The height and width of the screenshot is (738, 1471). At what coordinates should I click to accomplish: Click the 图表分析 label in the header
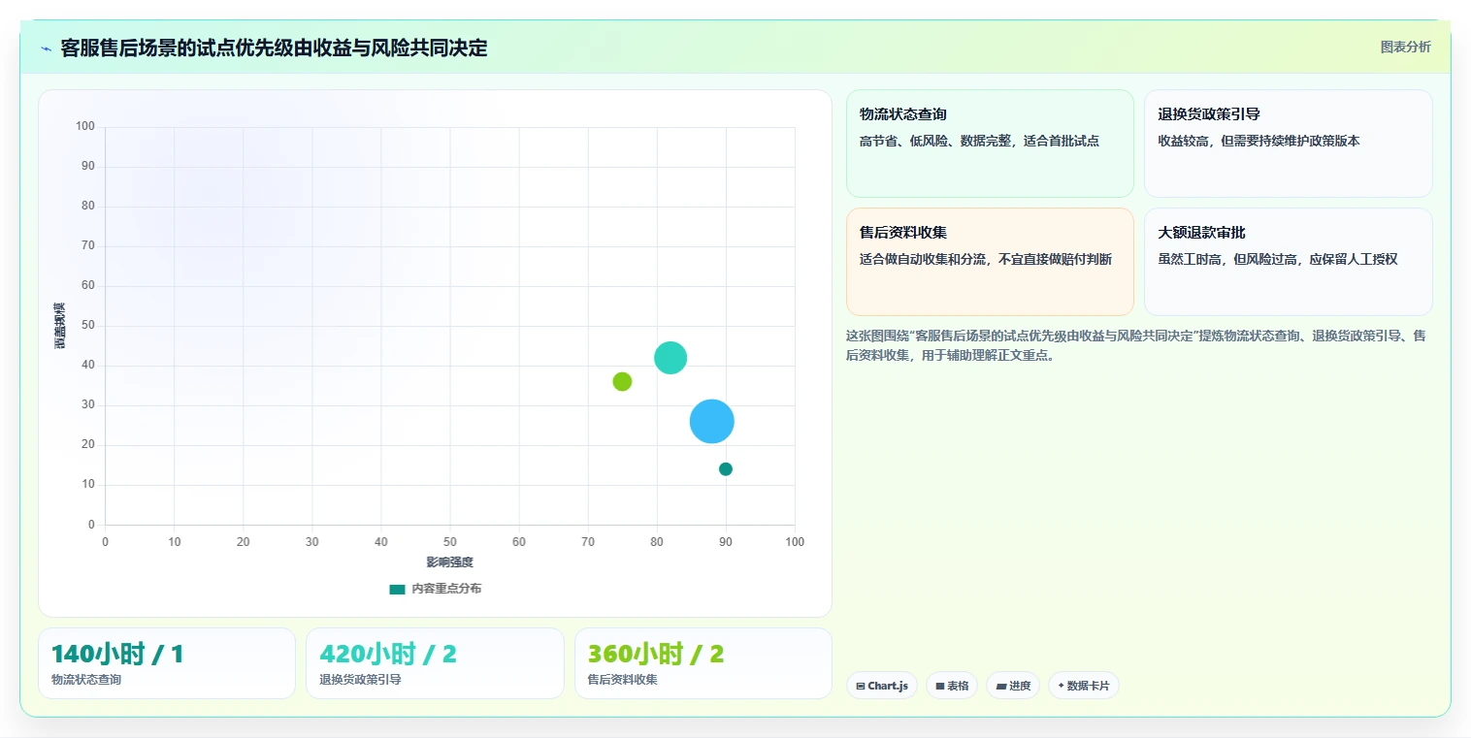coord(1405,47)
